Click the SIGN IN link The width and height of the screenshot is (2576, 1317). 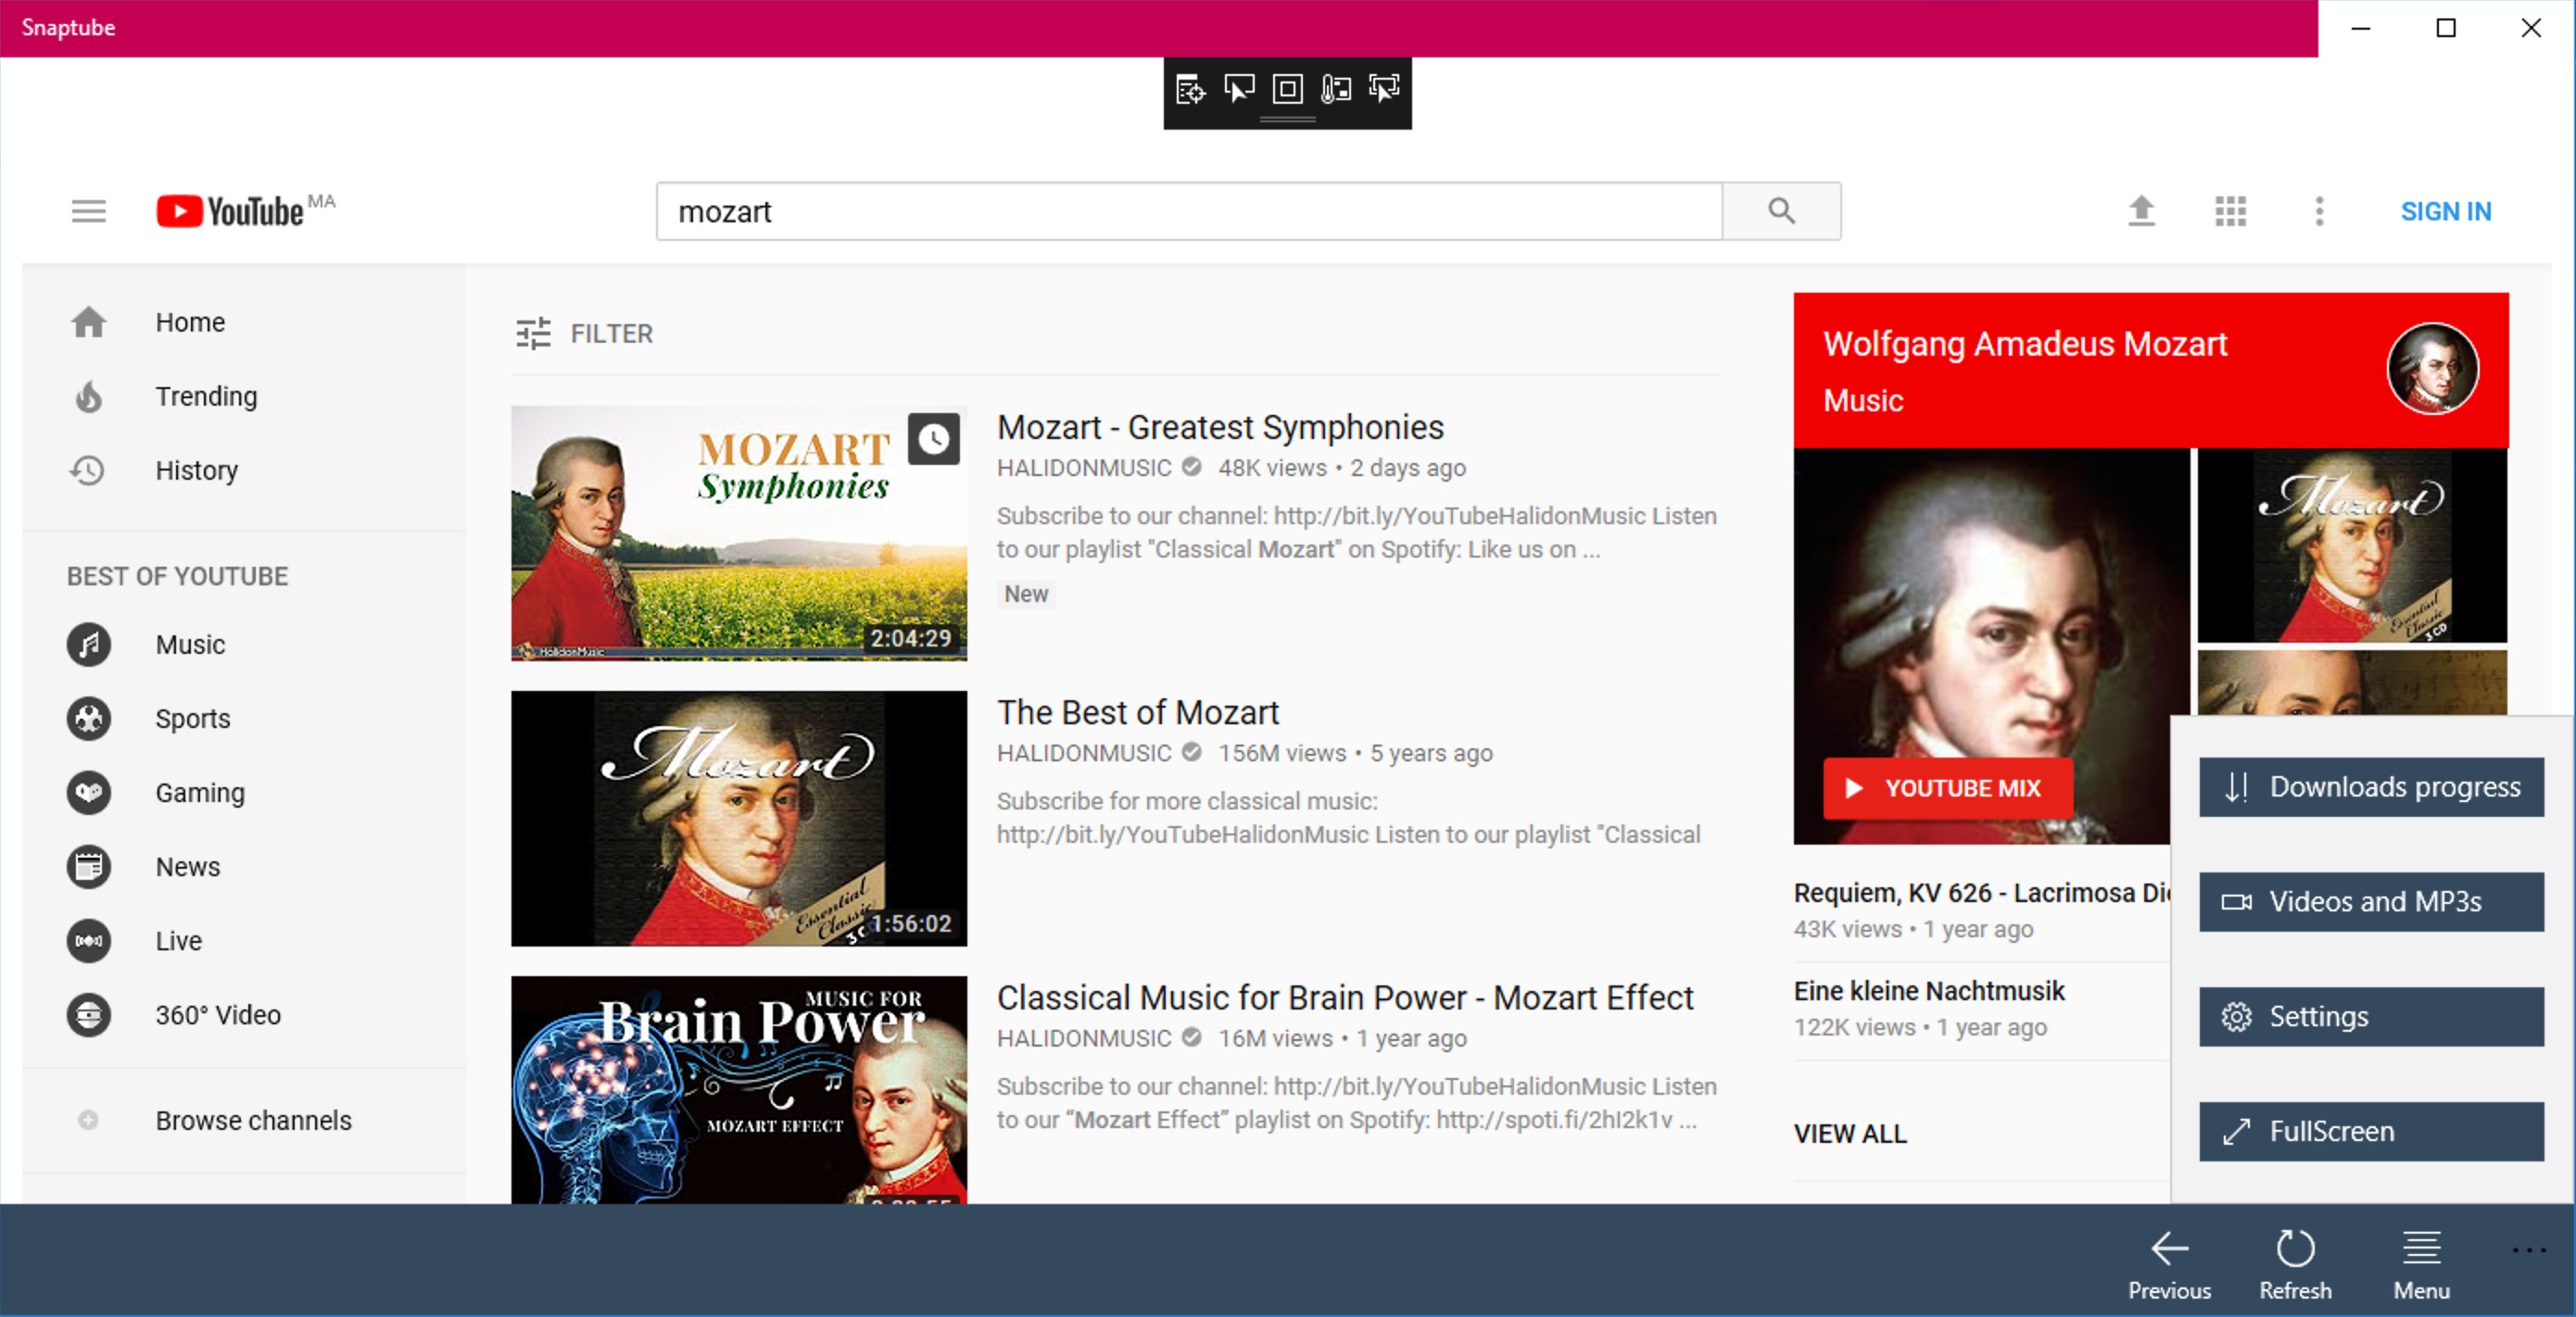coord(2445,211)
